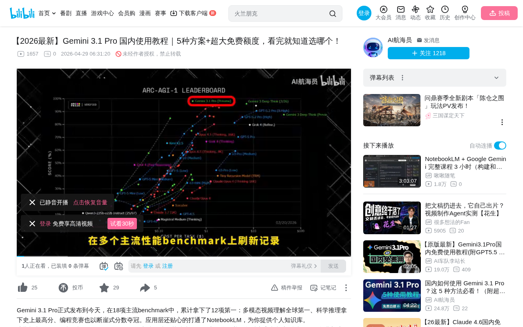This screenshot has height=327, width=523.
Task: Click the 试看30秒 button
Action: tap(122, 224)
